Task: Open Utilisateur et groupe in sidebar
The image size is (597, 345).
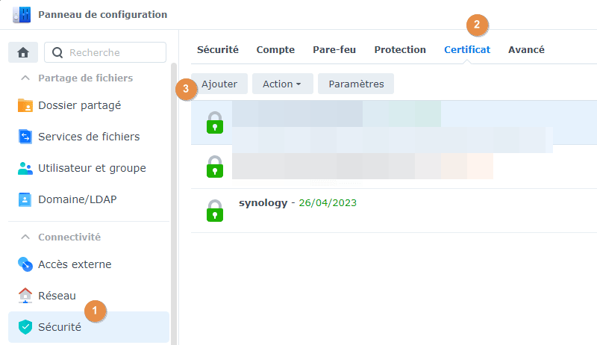Action: point(89,168)
